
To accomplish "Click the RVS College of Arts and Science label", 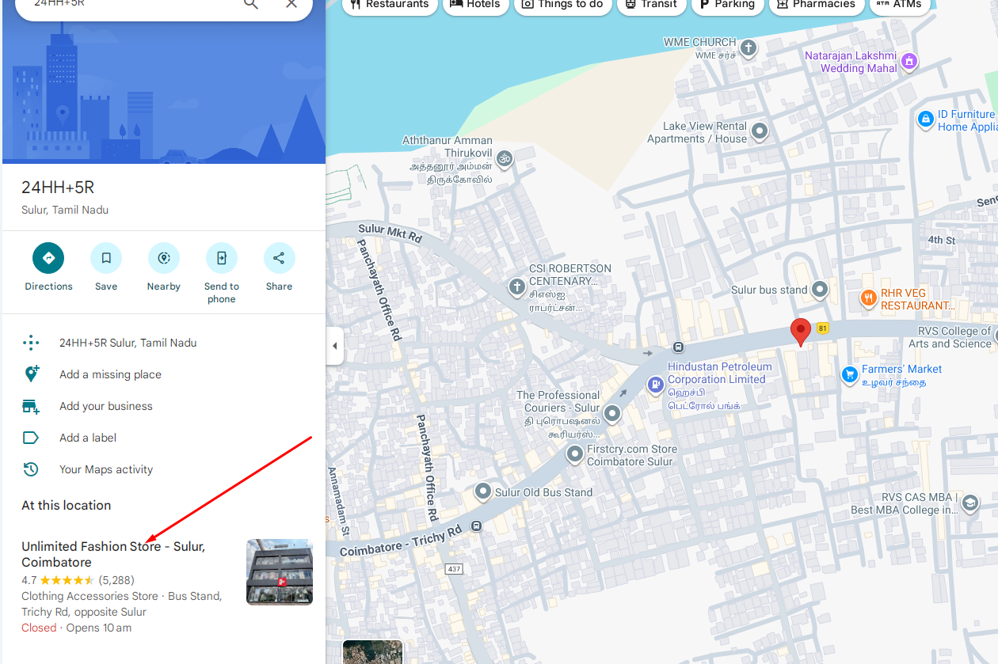I will (x=950, y=337).
